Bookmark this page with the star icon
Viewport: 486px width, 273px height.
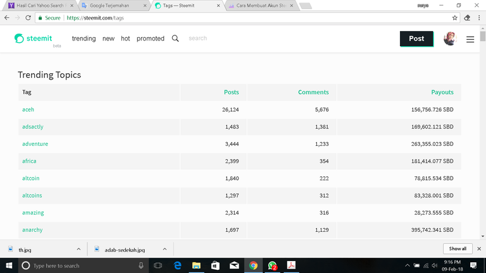(455, 18)
